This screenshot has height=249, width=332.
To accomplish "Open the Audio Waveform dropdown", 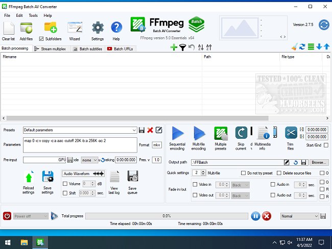I will click(x=83, y=173).
